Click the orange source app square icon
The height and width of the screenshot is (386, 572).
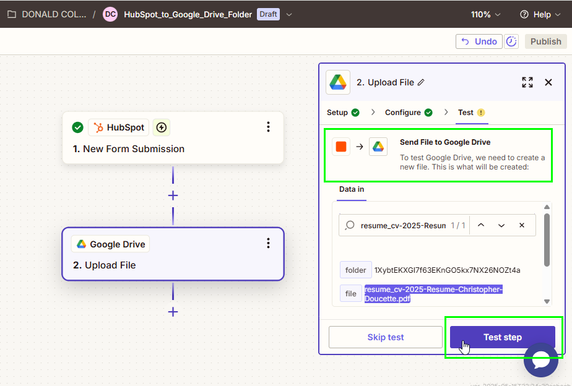pos(341,147)
